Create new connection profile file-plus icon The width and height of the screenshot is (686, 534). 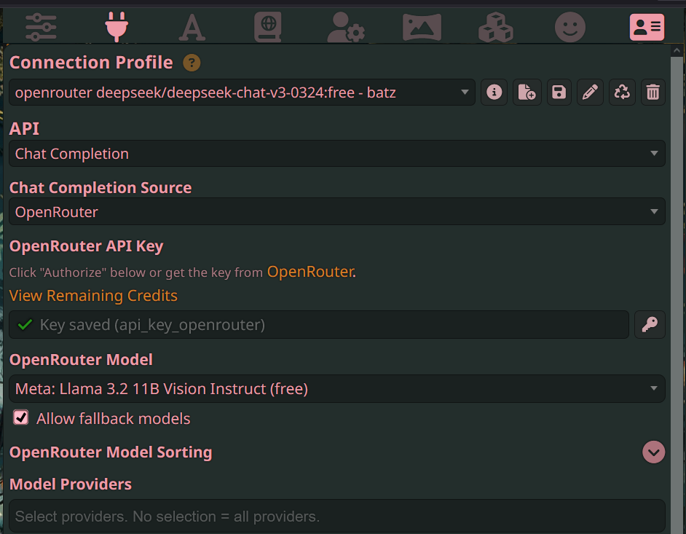527,93
